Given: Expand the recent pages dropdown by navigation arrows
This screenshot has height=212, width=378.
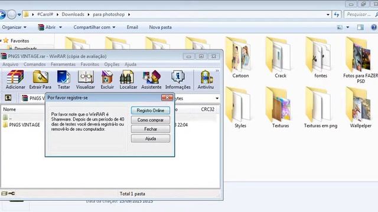Looking at the screenshot, I should 19,15.
